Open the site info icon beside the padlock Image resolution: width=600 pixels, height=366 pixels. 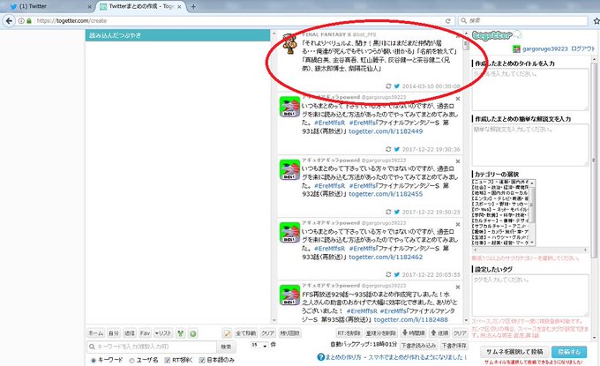pos(22,20)
